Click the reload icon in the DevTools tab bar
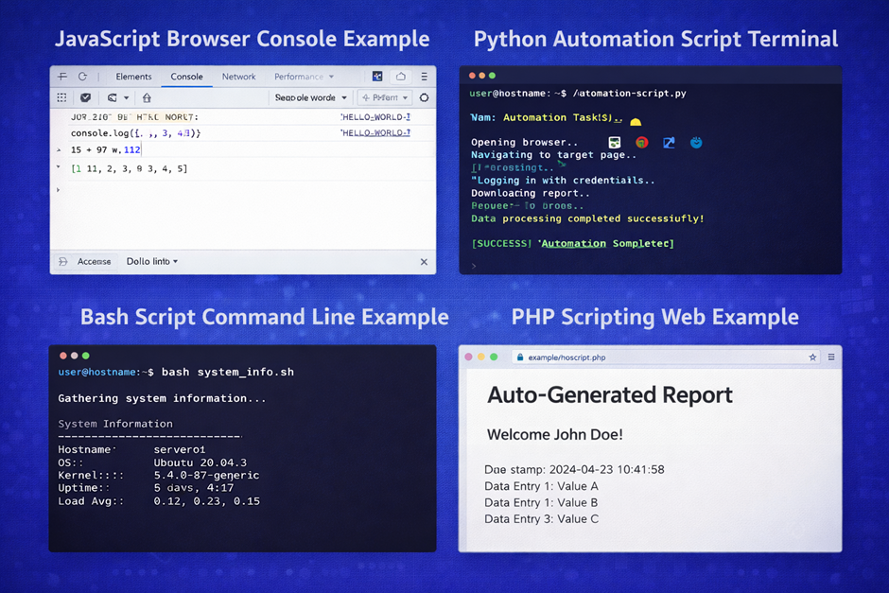The image size is (889, 593). tap(82, 77)
